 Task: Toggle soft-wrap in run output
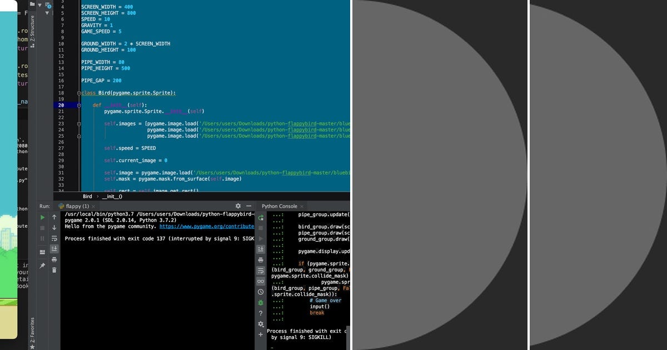[x=54, y=238]
